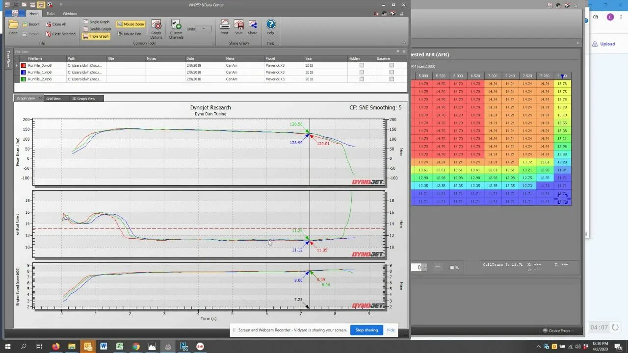628x353 pixels.
Task: Click the highlighted quick access toolbar icon
Action: (x=41, y=4)
